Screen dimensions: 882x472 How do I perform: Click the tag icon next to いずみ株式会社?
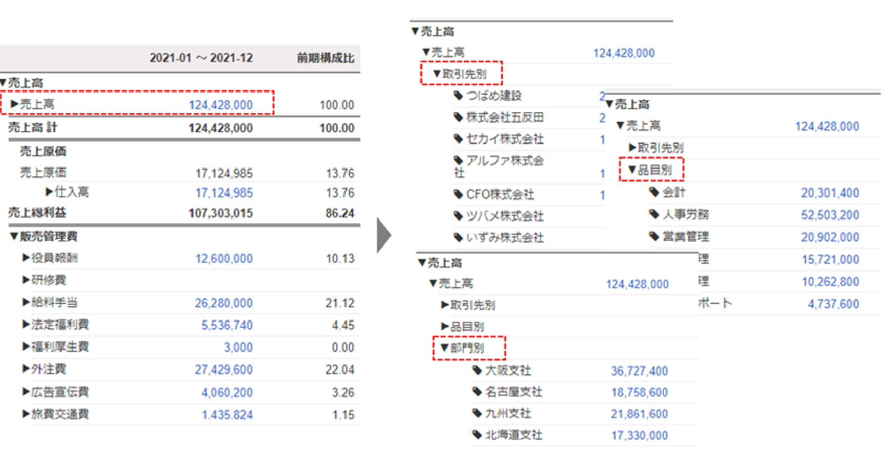459,237
